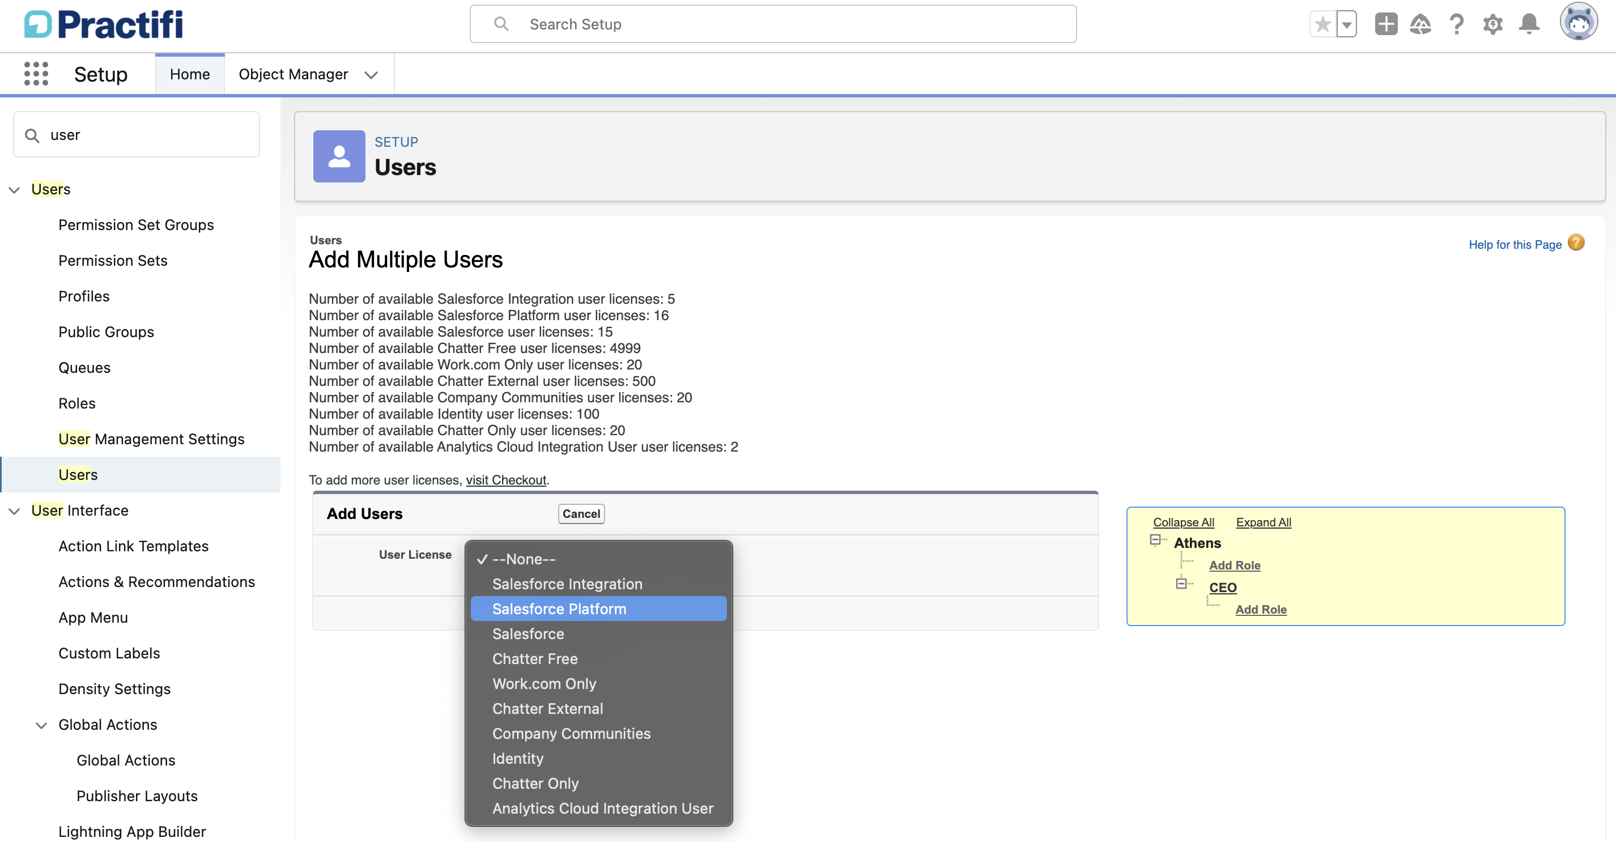Open User Management Settings in sidebar
The height and width of the screenshot is (842, 1616).
coord(151,439)
